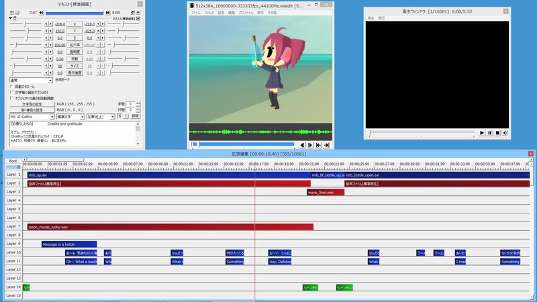537x302 pixels.
Task: Jump to object start frame 7187 arrow
Action: (x=42, y=13)
